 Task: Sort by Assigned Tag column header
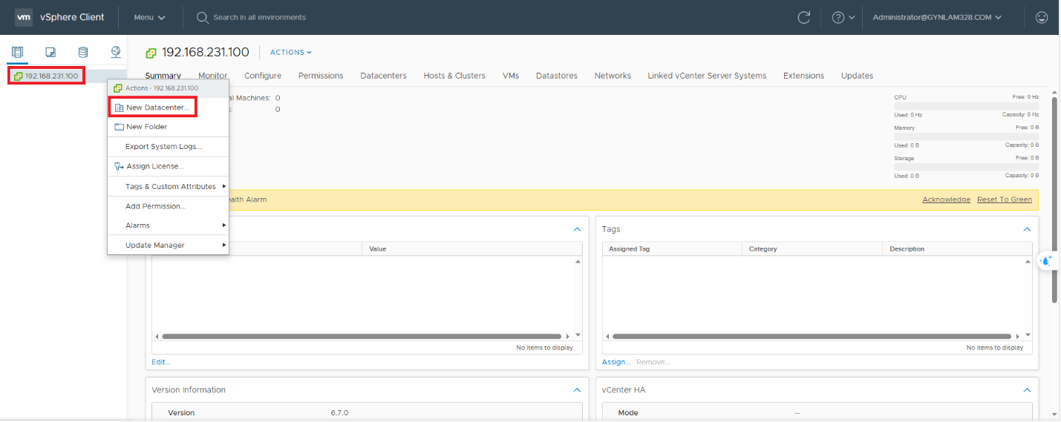[x=672, y=249]
